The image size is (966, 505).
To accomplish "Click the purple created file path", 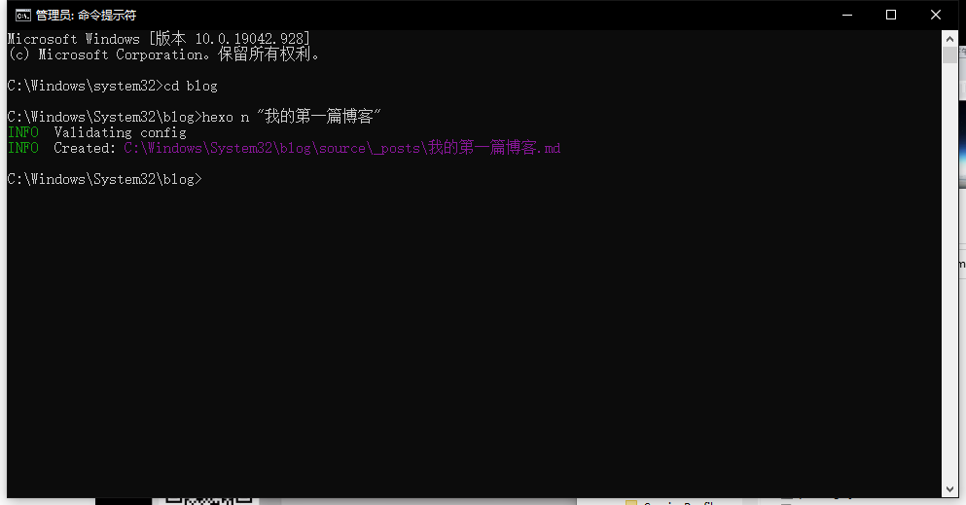I will [341, 148].
